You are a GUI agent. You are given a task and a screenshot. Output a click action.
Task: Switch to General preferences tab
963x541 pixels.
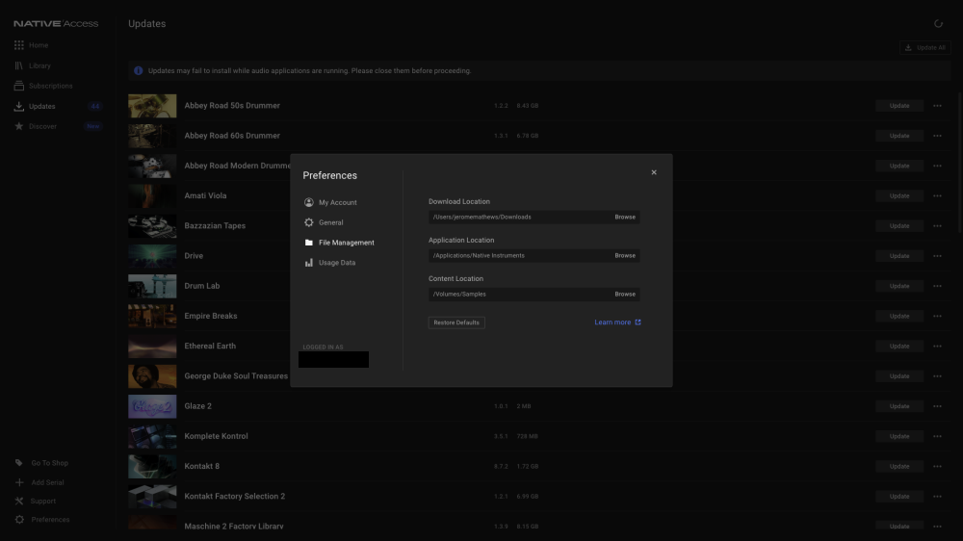click(324, 222)
